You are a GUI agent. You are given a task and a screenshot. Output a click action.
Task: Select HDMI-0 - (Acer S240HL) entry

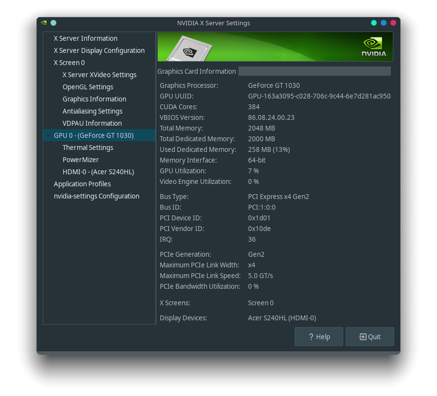click(x=99, y=172)
